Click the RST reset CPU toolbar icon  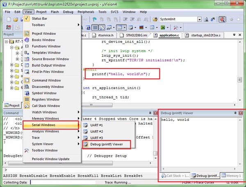pos(9,27)
